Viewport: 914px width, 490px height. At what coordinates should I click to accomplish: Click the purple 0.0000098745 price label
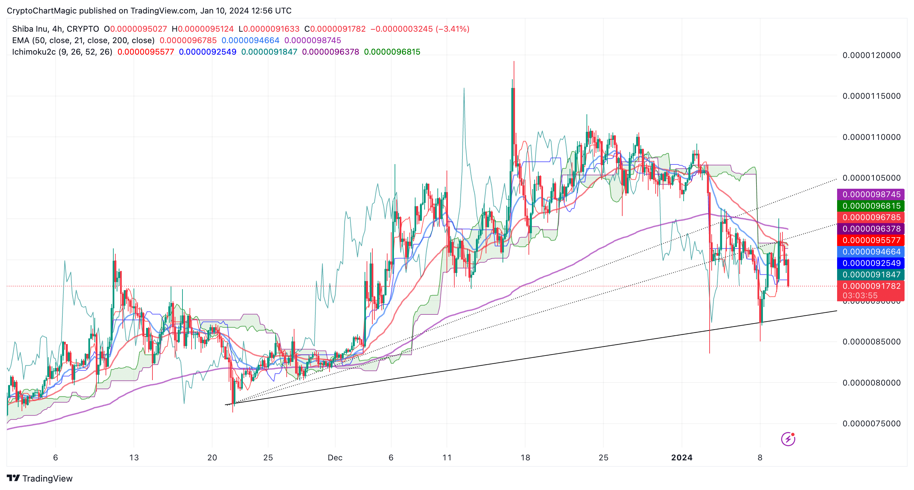tap(871, 194)
